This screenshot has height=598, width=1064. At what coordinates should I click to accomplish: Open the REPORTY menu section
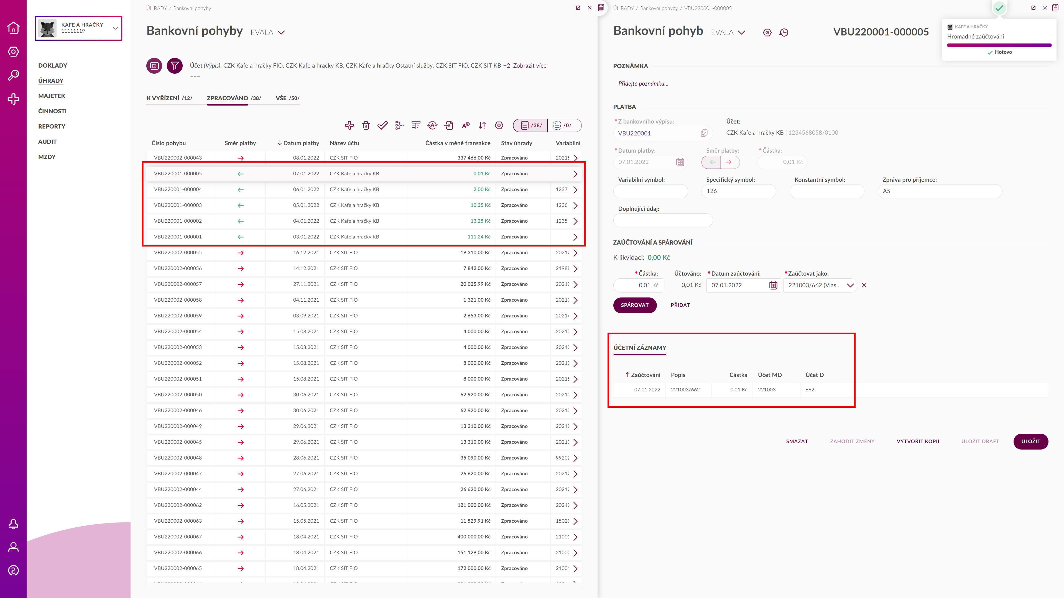coord(52,126)
